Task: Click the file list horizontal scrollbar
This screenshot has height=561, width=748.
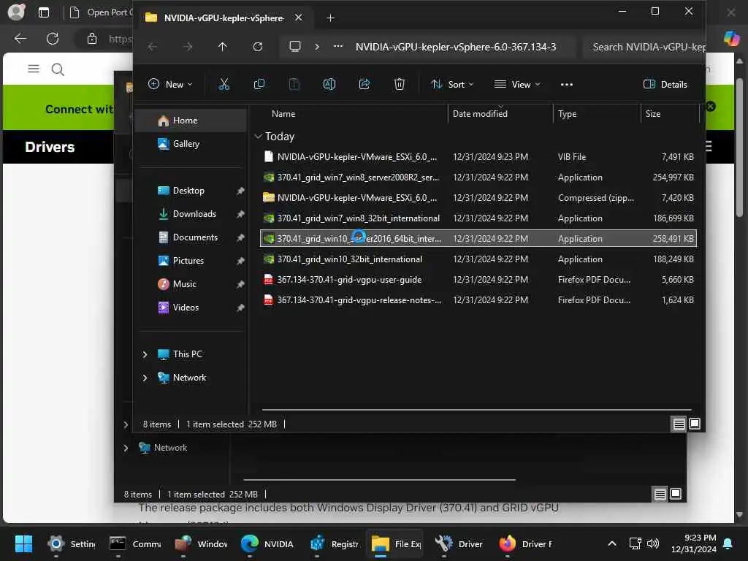Action: pyautogui.click(x=476, y=409)
